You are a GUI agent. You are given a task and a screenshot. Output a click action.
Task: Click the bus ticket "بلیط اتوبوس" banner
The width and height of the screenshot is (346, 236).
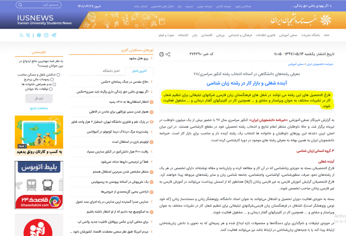coord(39,185)
